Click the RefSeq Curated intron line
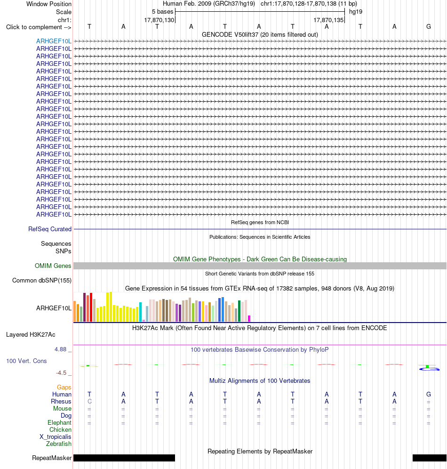Screen dimensions: 447x469 (260, 229)
